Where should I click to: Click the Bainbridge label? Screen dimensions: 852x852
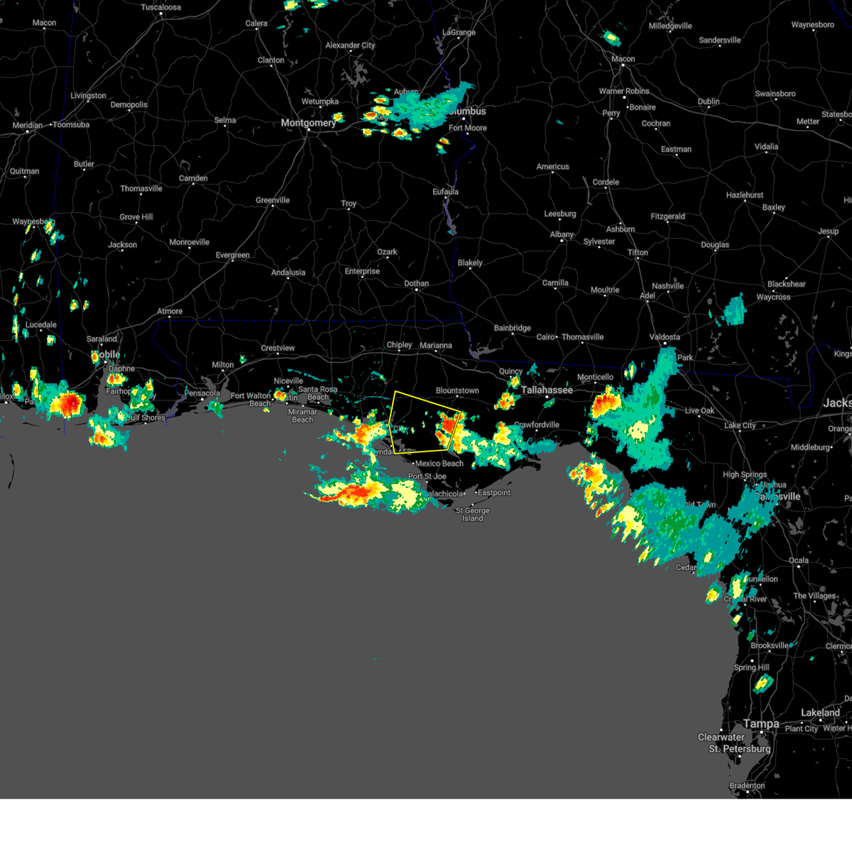(x=513, y=328)
